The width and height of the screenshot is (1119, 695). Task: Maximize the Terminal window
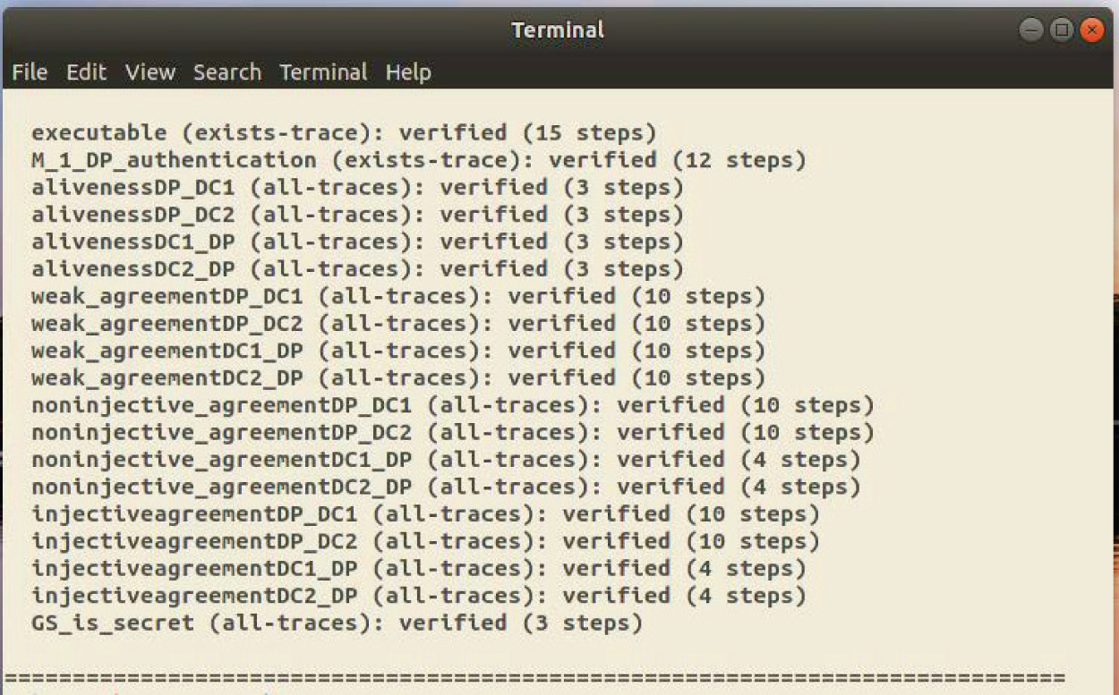[1061, 30]
